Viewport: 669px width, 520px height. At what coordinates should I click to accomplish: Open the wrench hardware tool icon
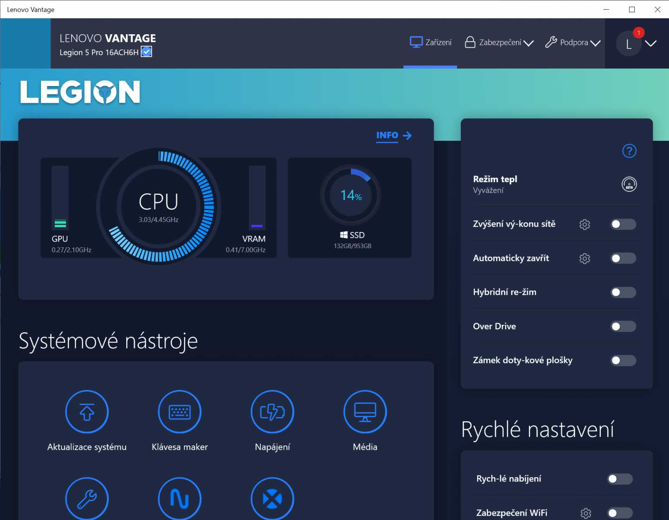point(87,498)
